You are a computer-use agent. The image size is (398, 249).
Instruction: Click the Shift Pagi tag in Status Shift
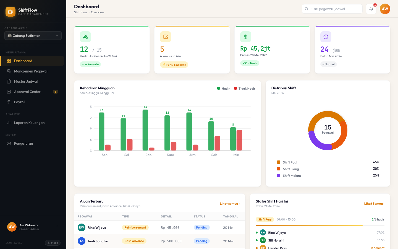point(265,219)
